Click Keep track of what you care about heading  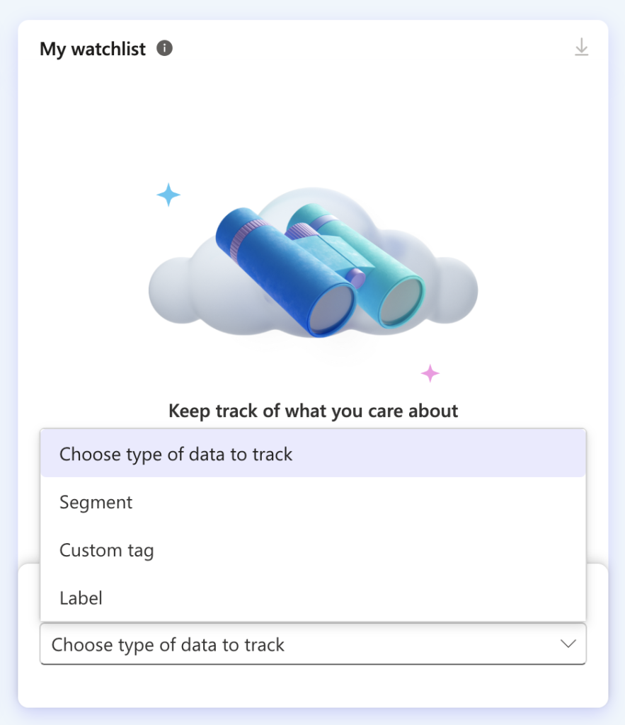coord(313,411)
